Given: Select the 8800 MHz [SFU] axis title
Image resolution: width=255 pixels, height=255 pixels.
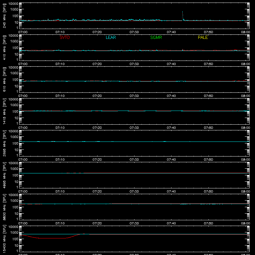Looking at the screenshot, I should click(4, 207).
